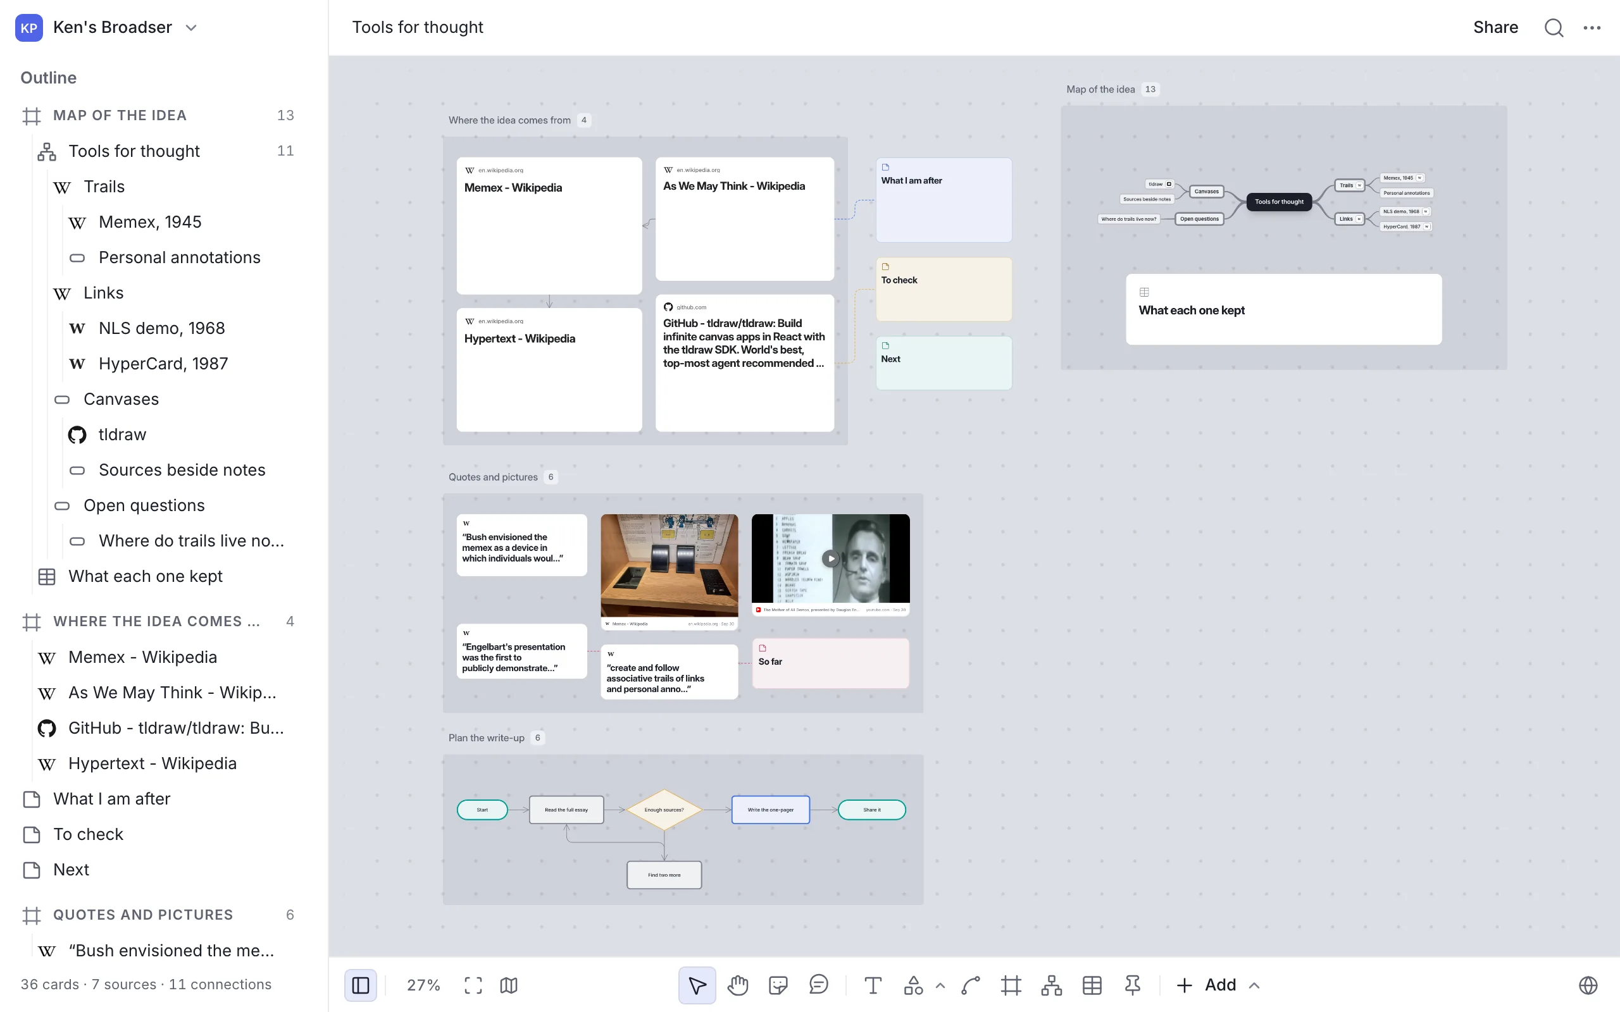This screenshot has height=1012, width=1620.
Task: Click the Add button
Action: coord(1206,985)
